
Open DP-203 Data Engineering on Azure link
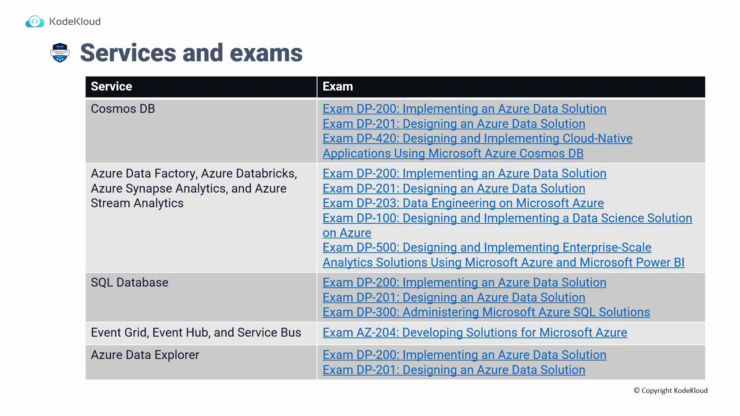pyautogui.click(x=463, y=203)
